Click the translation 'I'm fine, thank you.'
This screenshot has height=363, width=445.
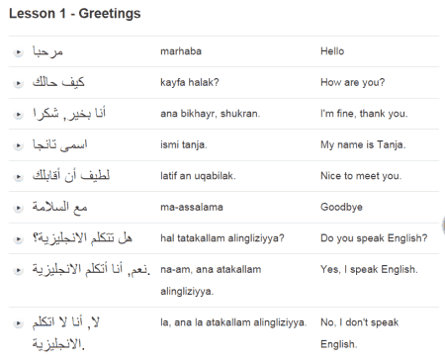(x=364, y=114)
